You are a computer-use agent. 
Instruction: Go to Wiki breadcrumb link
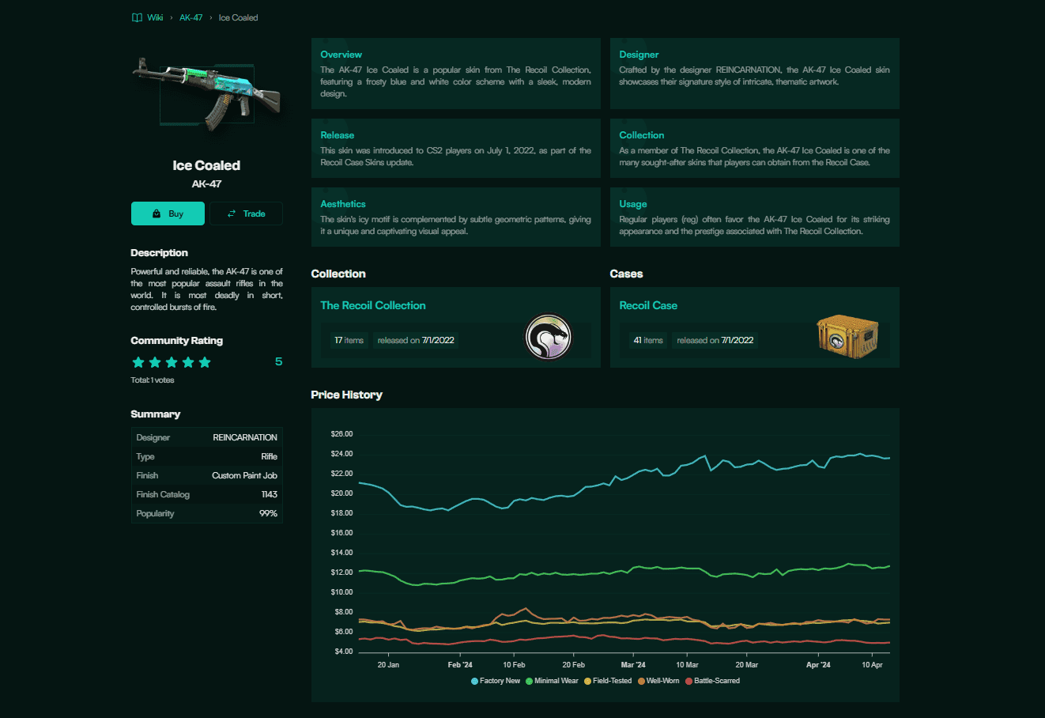coord(155,17)
